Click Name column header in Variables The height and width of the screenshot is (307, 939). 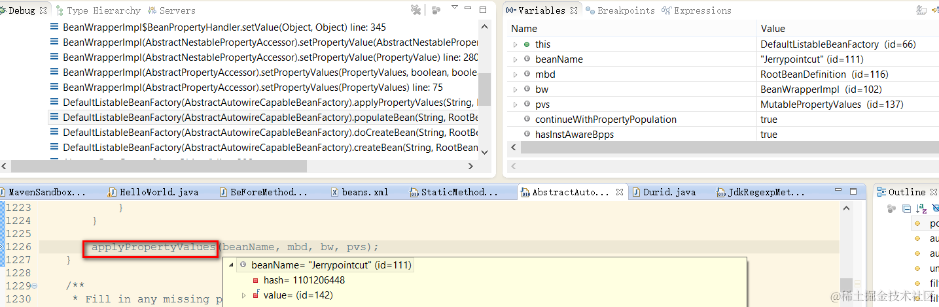click(x=631, y=29)
